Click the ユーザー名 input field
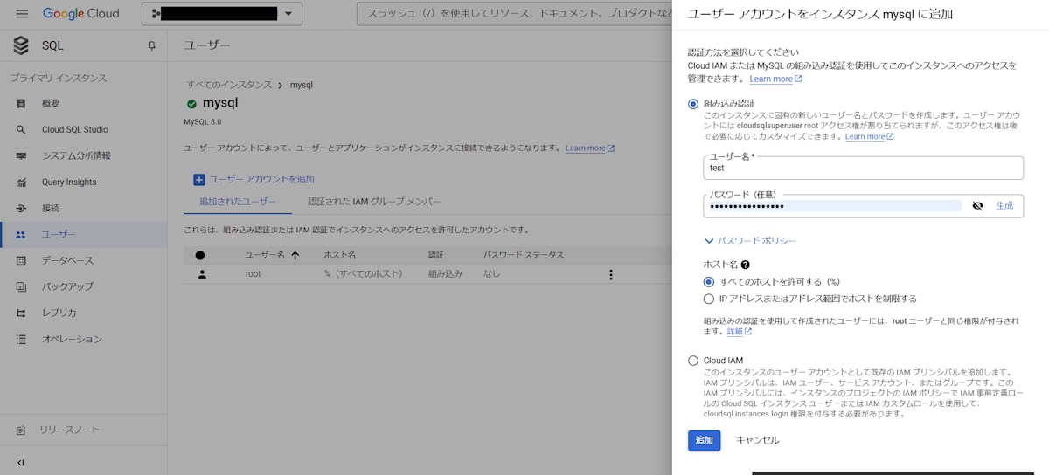This screenshot has width=1049, height=475. (x=863, y=168)
